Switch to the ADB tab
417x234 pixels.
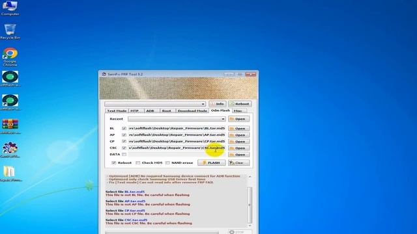click(x=151, y=110)
